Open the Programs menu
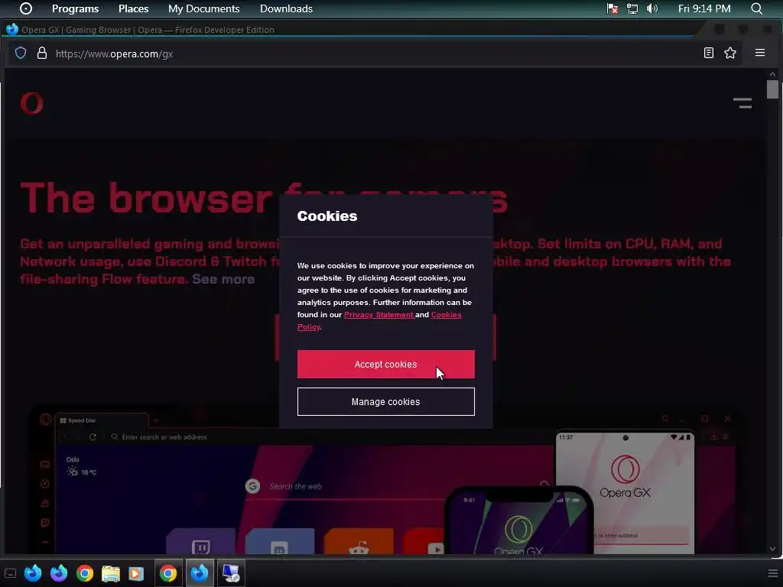The image size is (783, 587). pos(76,8)
